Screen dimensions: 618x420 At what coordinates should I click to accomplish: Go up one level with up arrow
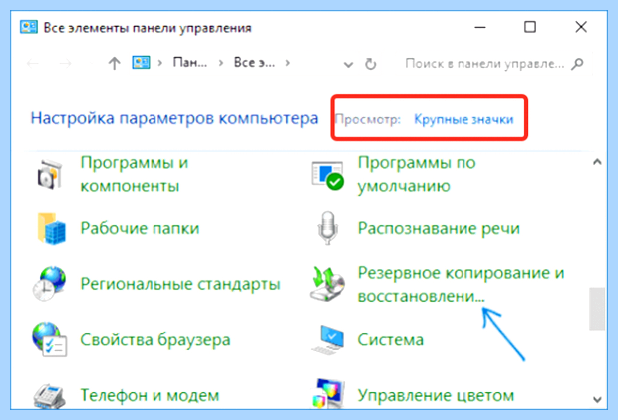114,63
